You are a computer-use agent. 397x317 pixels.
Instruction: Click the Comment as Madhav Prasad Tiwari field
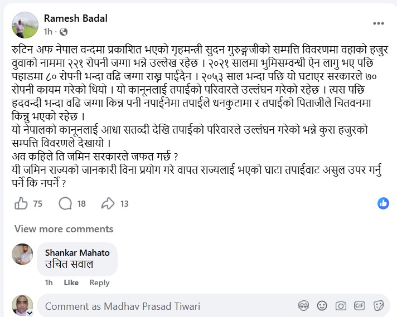click(167, 306)
